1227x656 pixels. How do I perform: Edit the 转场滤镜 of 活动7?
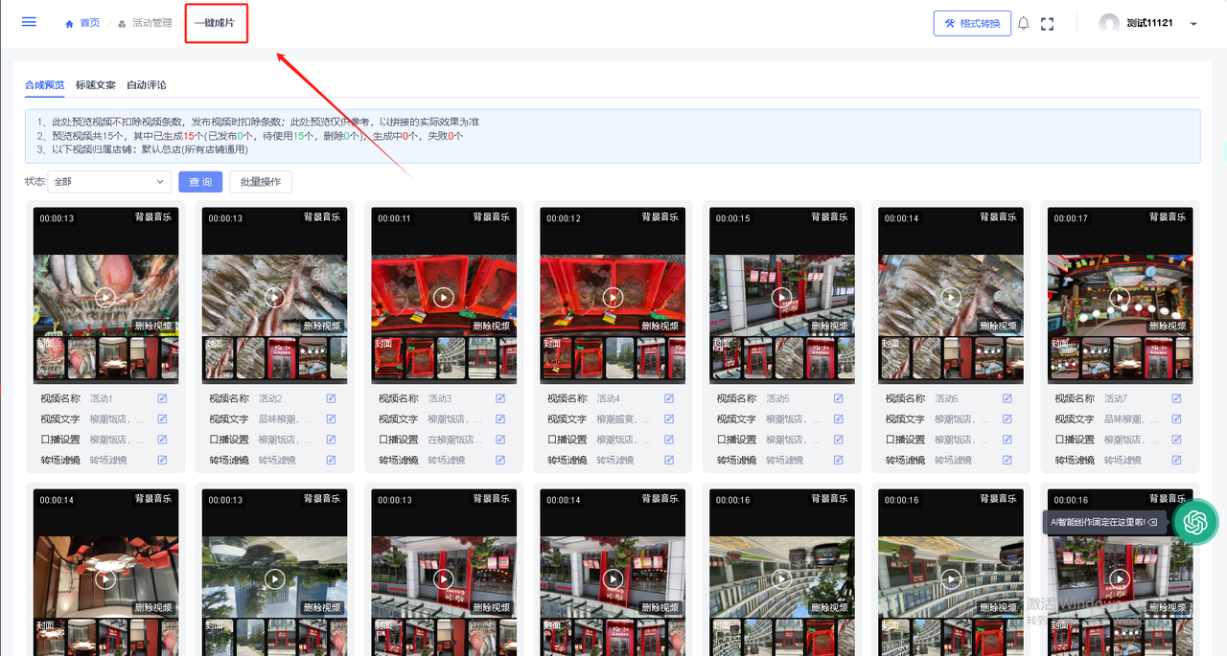coord(1176,461)
